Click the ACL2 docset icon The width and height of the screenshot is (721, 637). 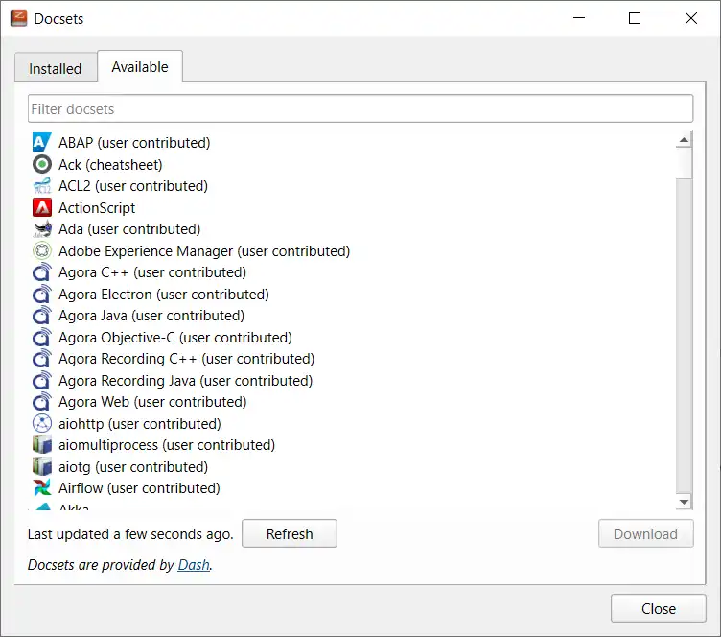click(x=42, y=186)
